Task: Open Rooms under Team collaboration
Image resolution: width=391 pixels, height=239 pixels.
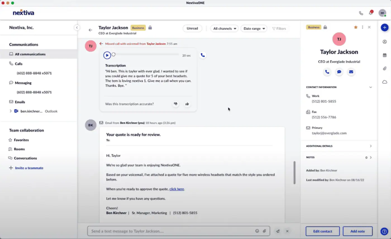Action: (x=19, y=149)
